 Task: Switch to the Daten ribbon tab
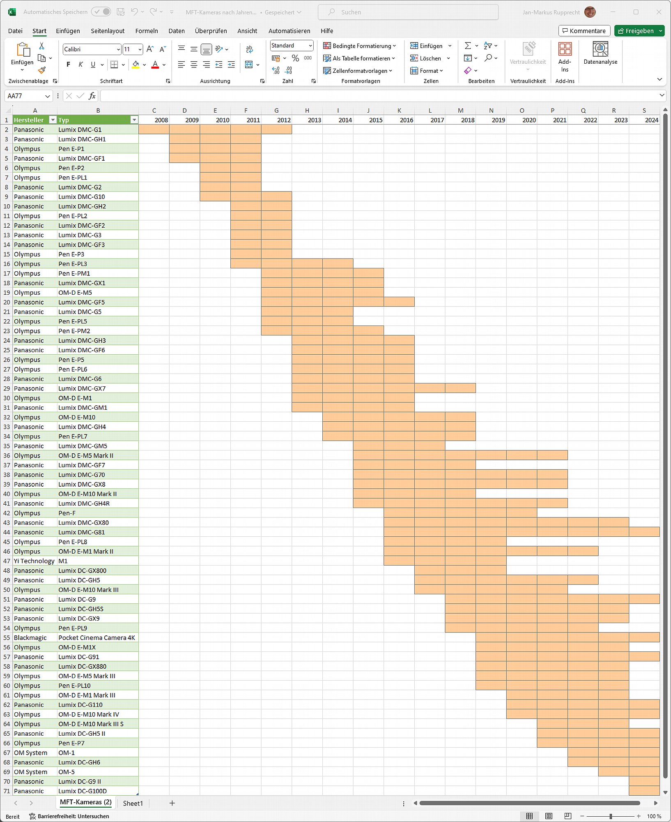tap(177, 31)
